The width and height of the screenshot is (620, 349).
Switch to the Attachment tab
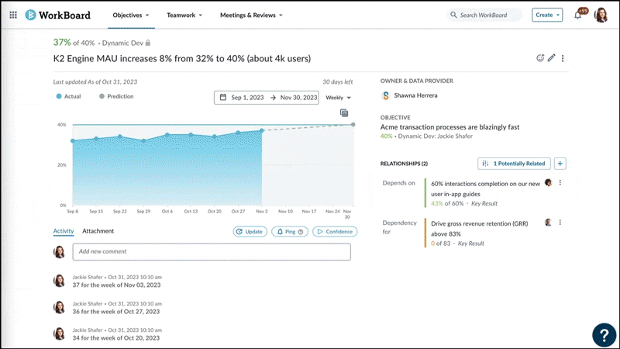point(98,231)
